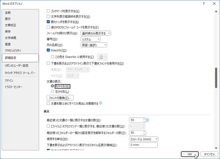
Task: Increase recent documents count spinner
Action: pyautogui.click(x=144, y=119)
